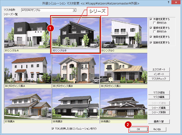Open the マスタ名称 dropdown list
Viewport: 182px width, 135px height.
point(74,10)
